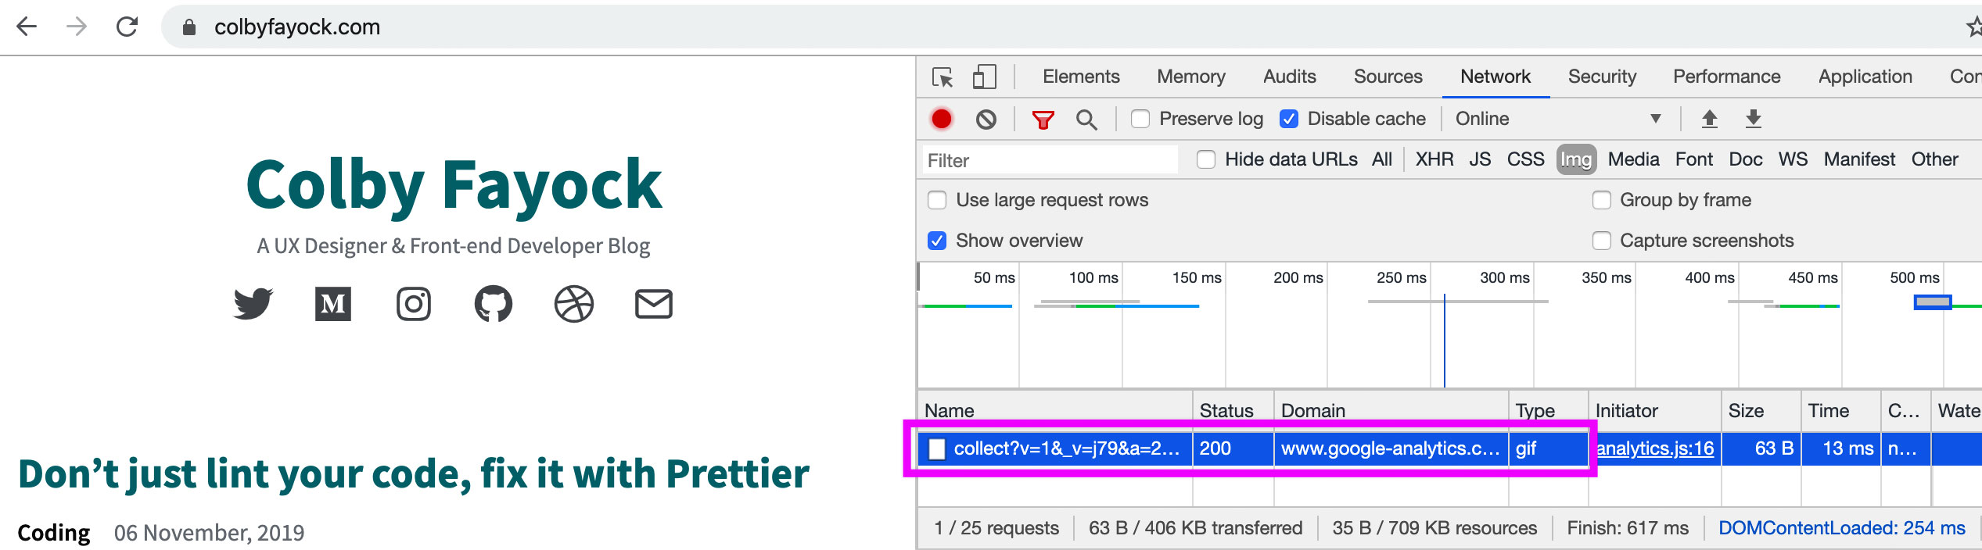Reload the page in browser
The image size is (1982, 550).
point(127,27)
